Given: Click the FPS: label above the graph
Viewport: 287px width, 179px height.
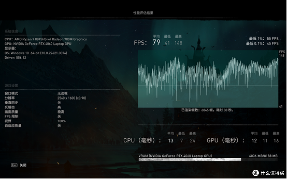Looking at the screenshot, I should 140,43.
